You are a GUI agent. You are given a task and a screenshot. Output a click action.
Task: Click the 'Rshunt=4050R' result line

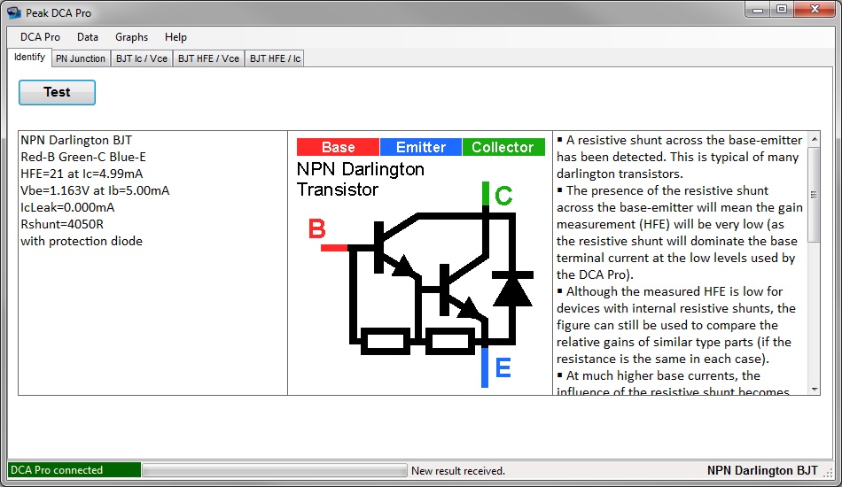pyautogui.click(x=62, y=224)
